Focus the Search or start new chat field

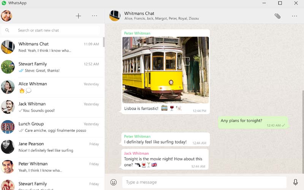coord(57,30)
